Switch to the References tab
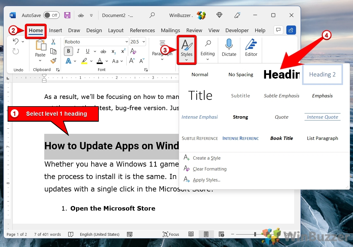 click(x=142, y=30)
